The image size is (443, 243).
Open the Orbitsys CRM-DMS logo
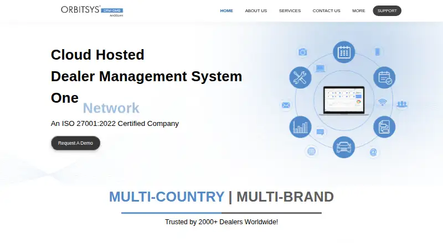92,11
